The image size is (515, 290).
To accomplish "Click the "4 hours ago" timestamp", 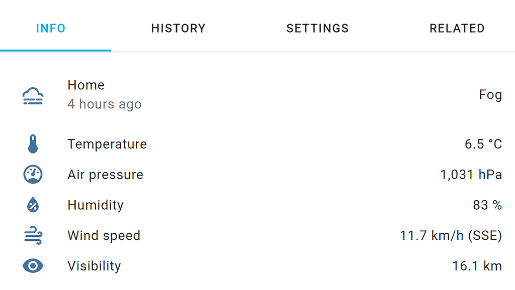I will 105,104.
